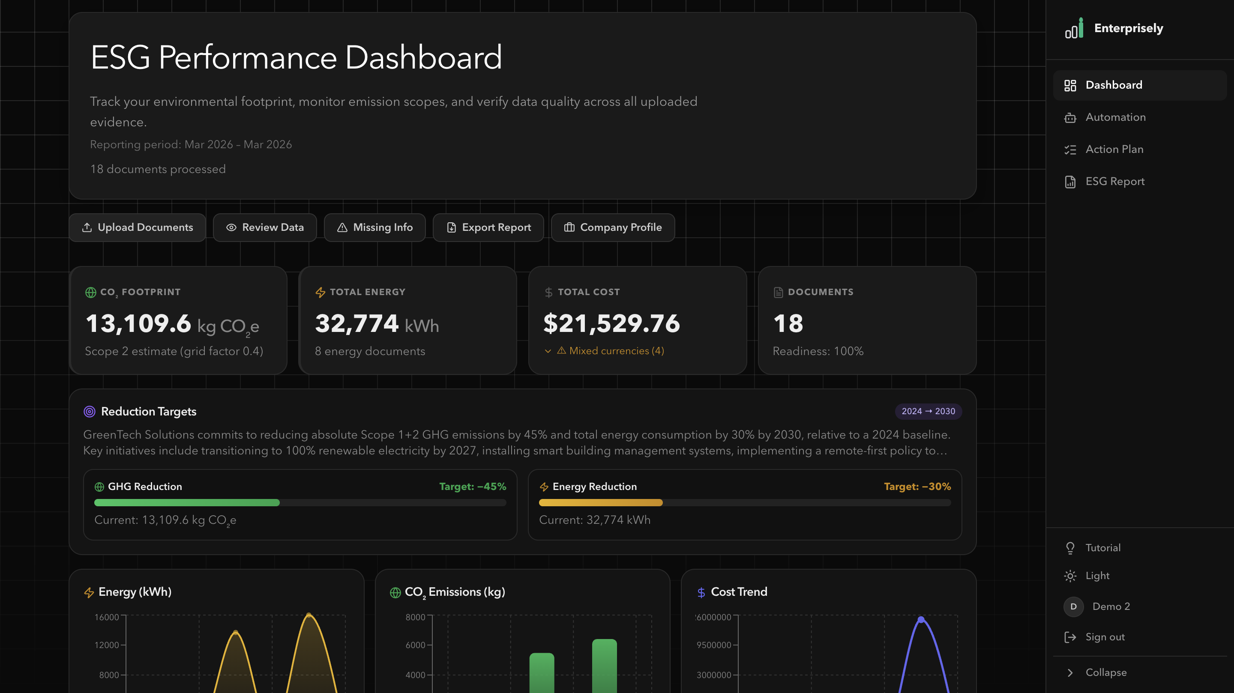1234x693 pixels.
Task: Click the Action Plan checklist icon
Action: [x=1070, y=149]
